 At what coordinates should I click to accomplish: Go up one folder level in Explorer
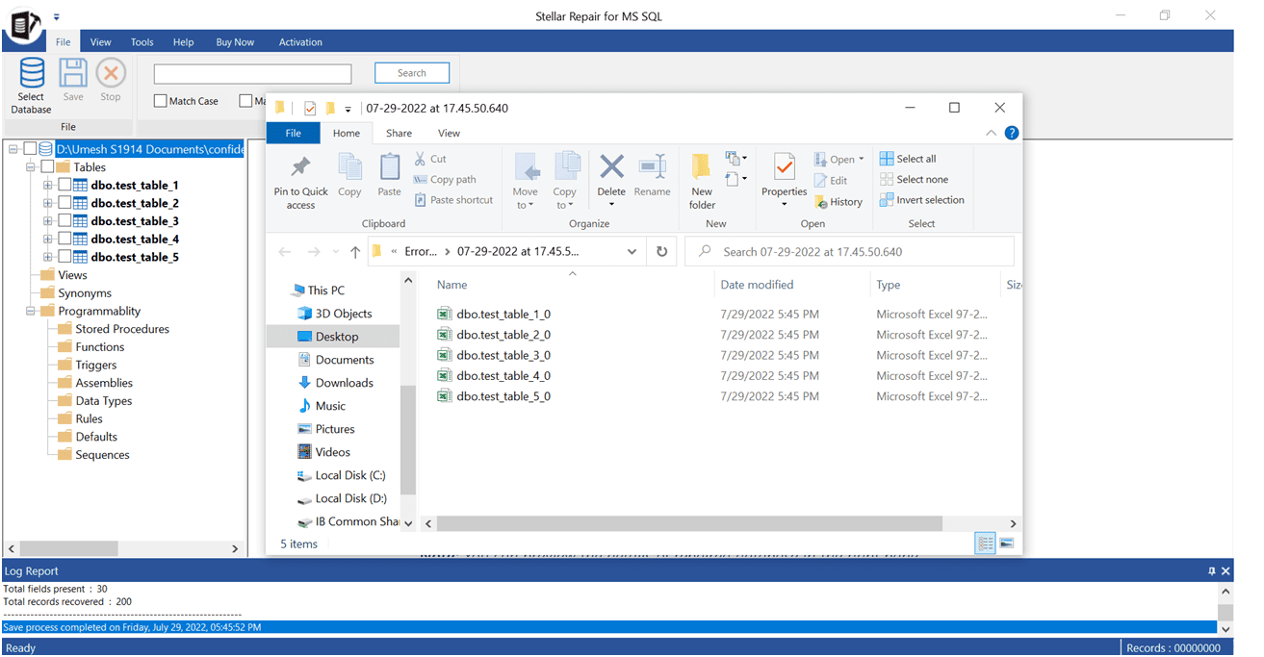pyautogui.click(x=355, y=252)
